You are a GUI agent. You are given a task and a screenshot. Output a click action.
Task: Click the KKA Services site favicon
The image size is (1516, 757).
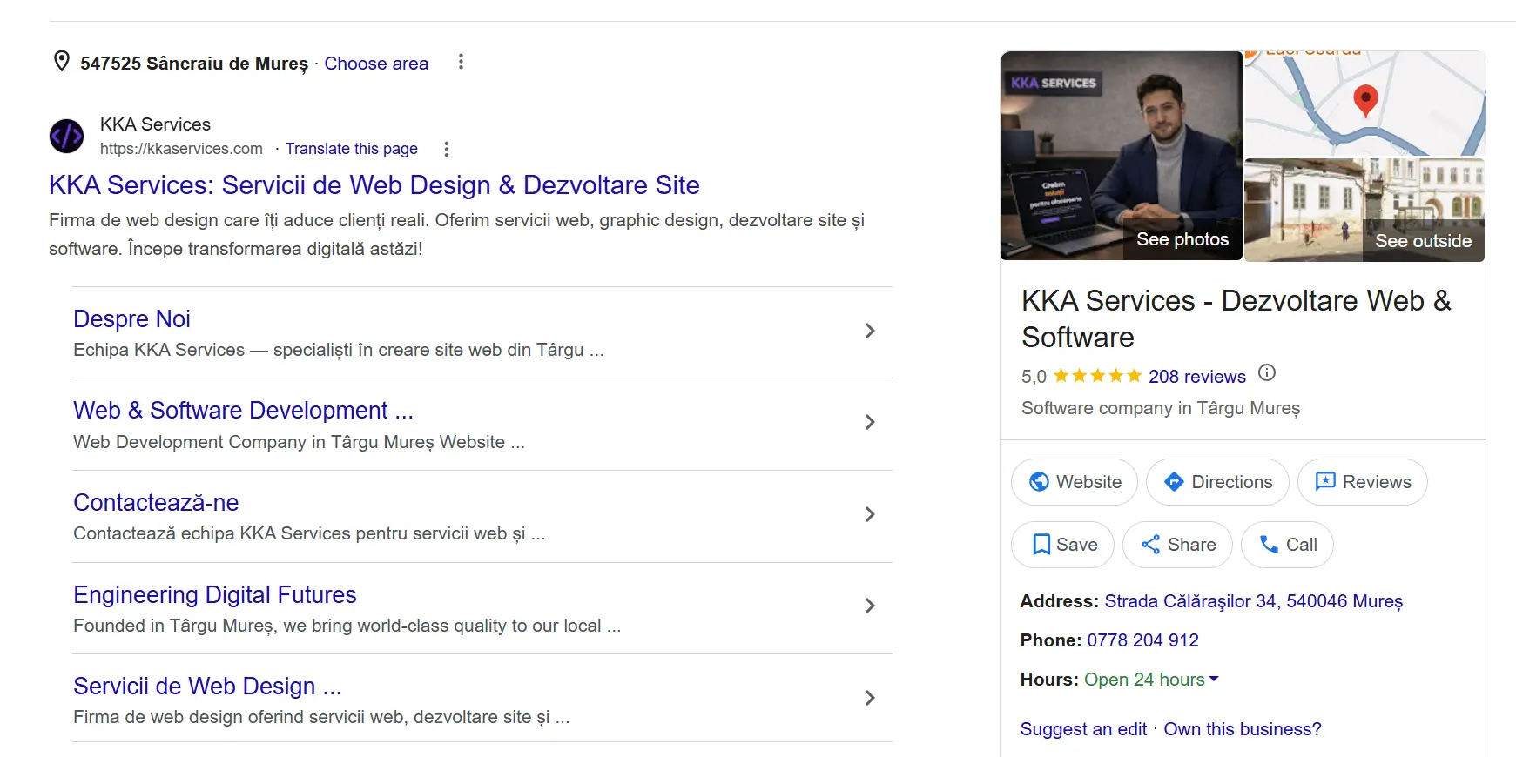click(67, 136)
